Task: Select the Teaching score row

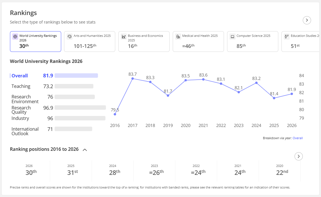Action: 52,86
